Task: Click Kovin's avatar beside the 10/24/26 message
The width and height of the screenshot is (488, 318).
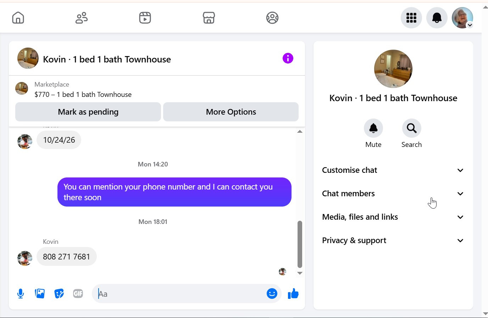Action: (25, 142)
